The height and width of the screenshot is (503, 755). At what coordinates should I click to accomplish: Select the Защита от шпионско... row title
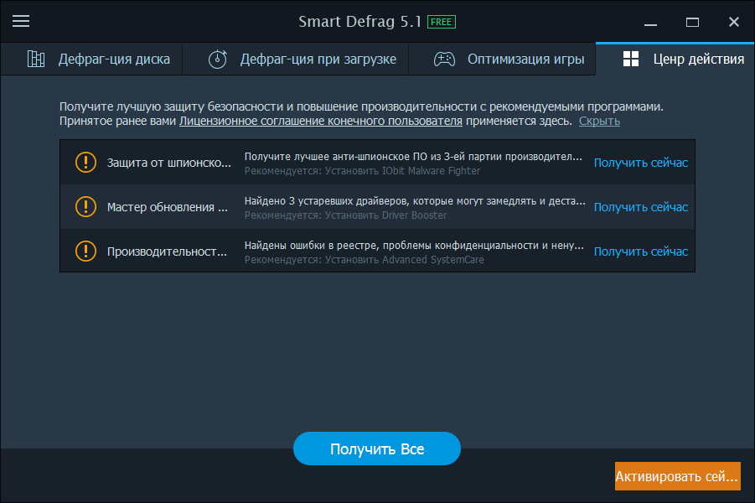[169, 163]
